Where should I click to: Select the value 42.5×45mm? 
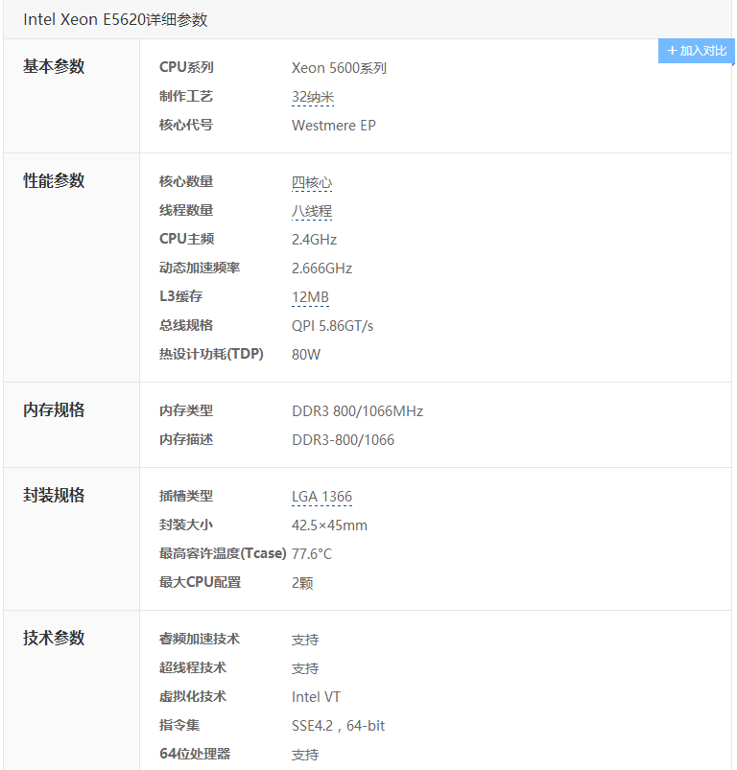click(329, 525)
